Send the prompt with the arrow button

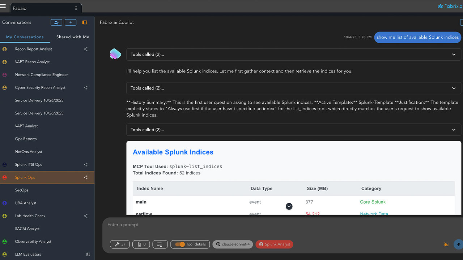click(458, 244)
